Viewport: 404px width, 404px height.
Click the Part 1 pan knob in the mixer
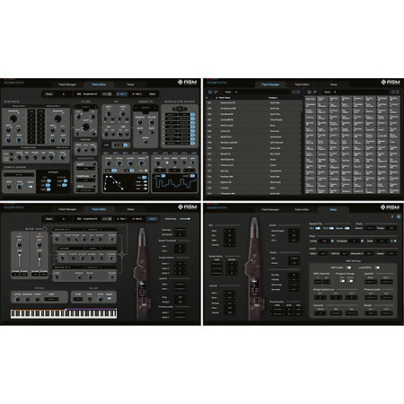19,244
